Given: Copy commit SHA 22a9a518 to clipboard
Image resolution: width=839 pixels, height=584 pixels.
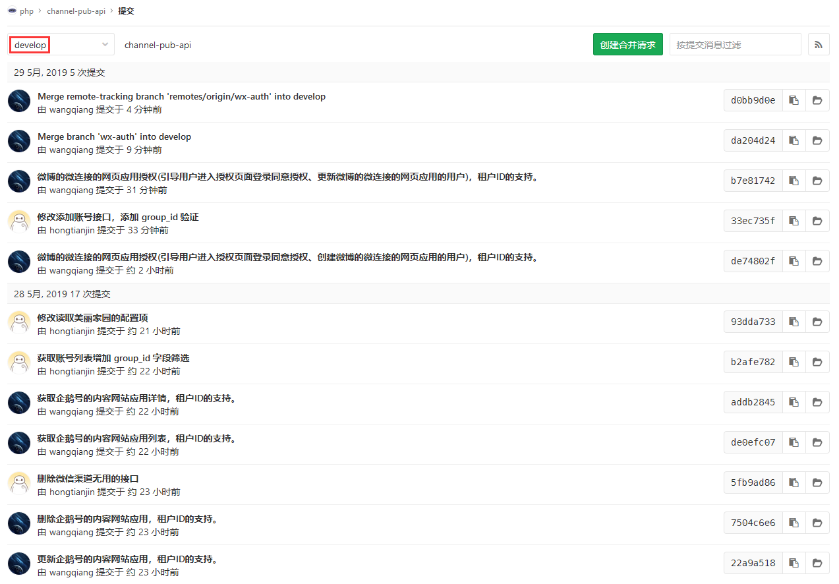Looking at the screenshot, I should [x=794, y=563].
